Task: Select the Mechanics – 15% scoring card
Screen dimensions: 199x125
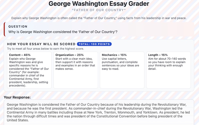Action: [122, 70]
